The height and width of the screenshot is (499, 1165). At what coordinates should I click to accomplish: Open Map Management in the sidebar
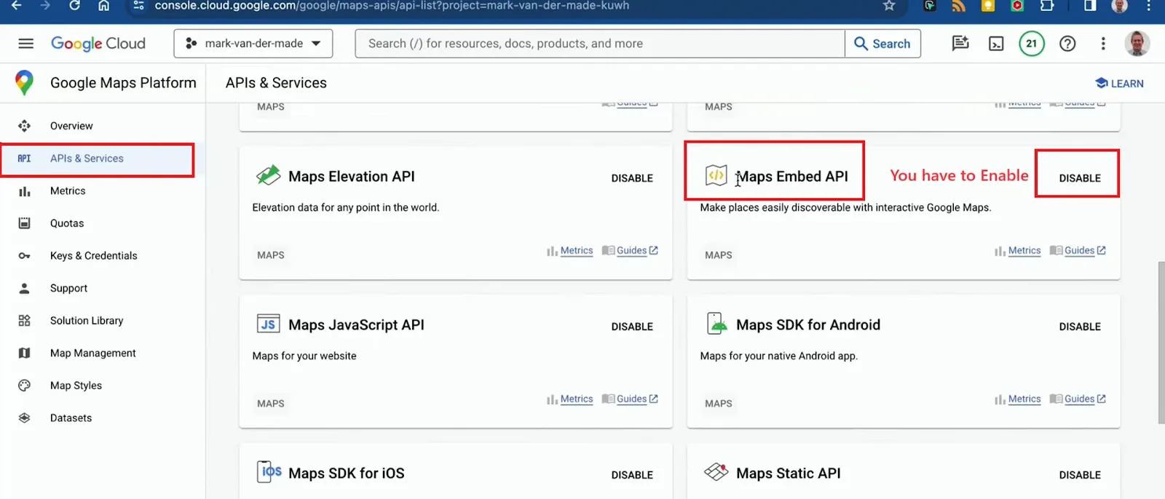(93, 354)
